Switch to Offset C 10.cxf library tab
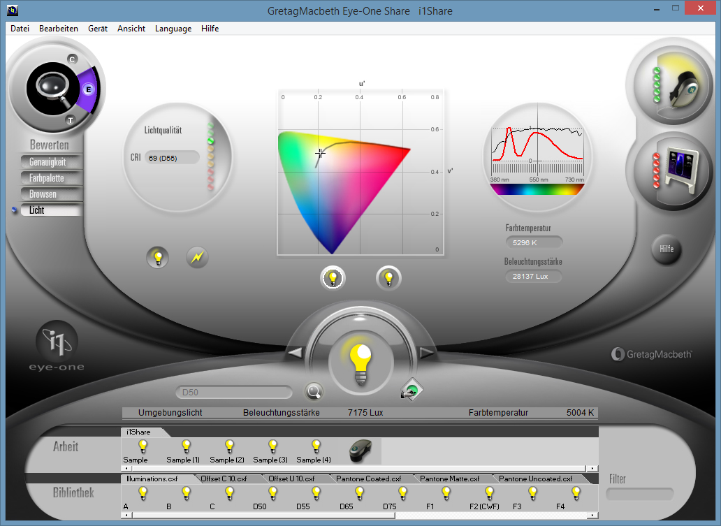Screen dimensions: 721x526 [x=224, y=478]
